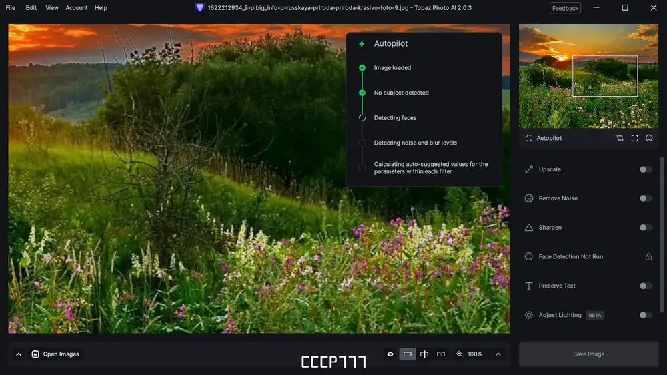Expand the image tray chevron
Image resolution: width=667 pixels, height=375 pixels.
[19, 354]
